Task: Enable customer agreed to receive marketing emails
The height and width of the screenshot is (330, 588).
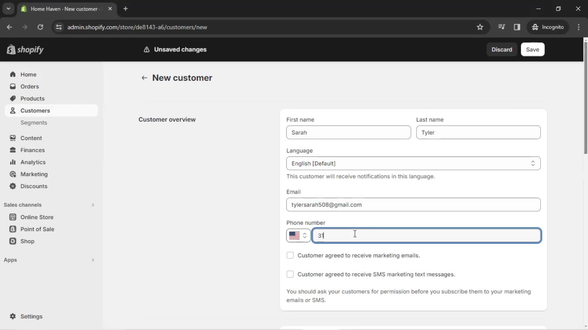Action: [x=290, y=255]
